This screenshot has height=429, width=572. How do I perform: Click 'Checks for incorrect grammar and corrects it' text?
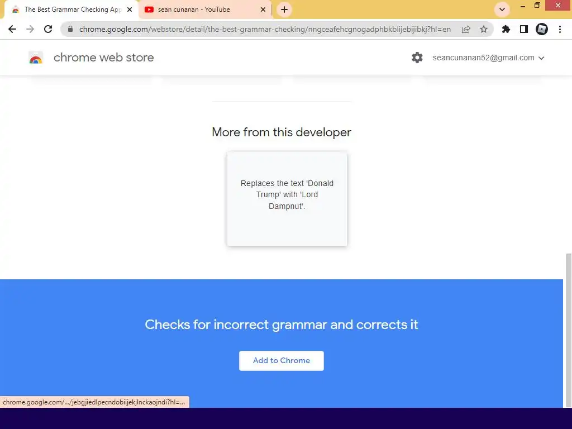(x=282, y=325)
